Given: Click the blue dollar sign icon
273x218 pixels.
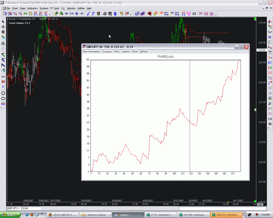Looking at the screenshot, I should tap(115, 14).
